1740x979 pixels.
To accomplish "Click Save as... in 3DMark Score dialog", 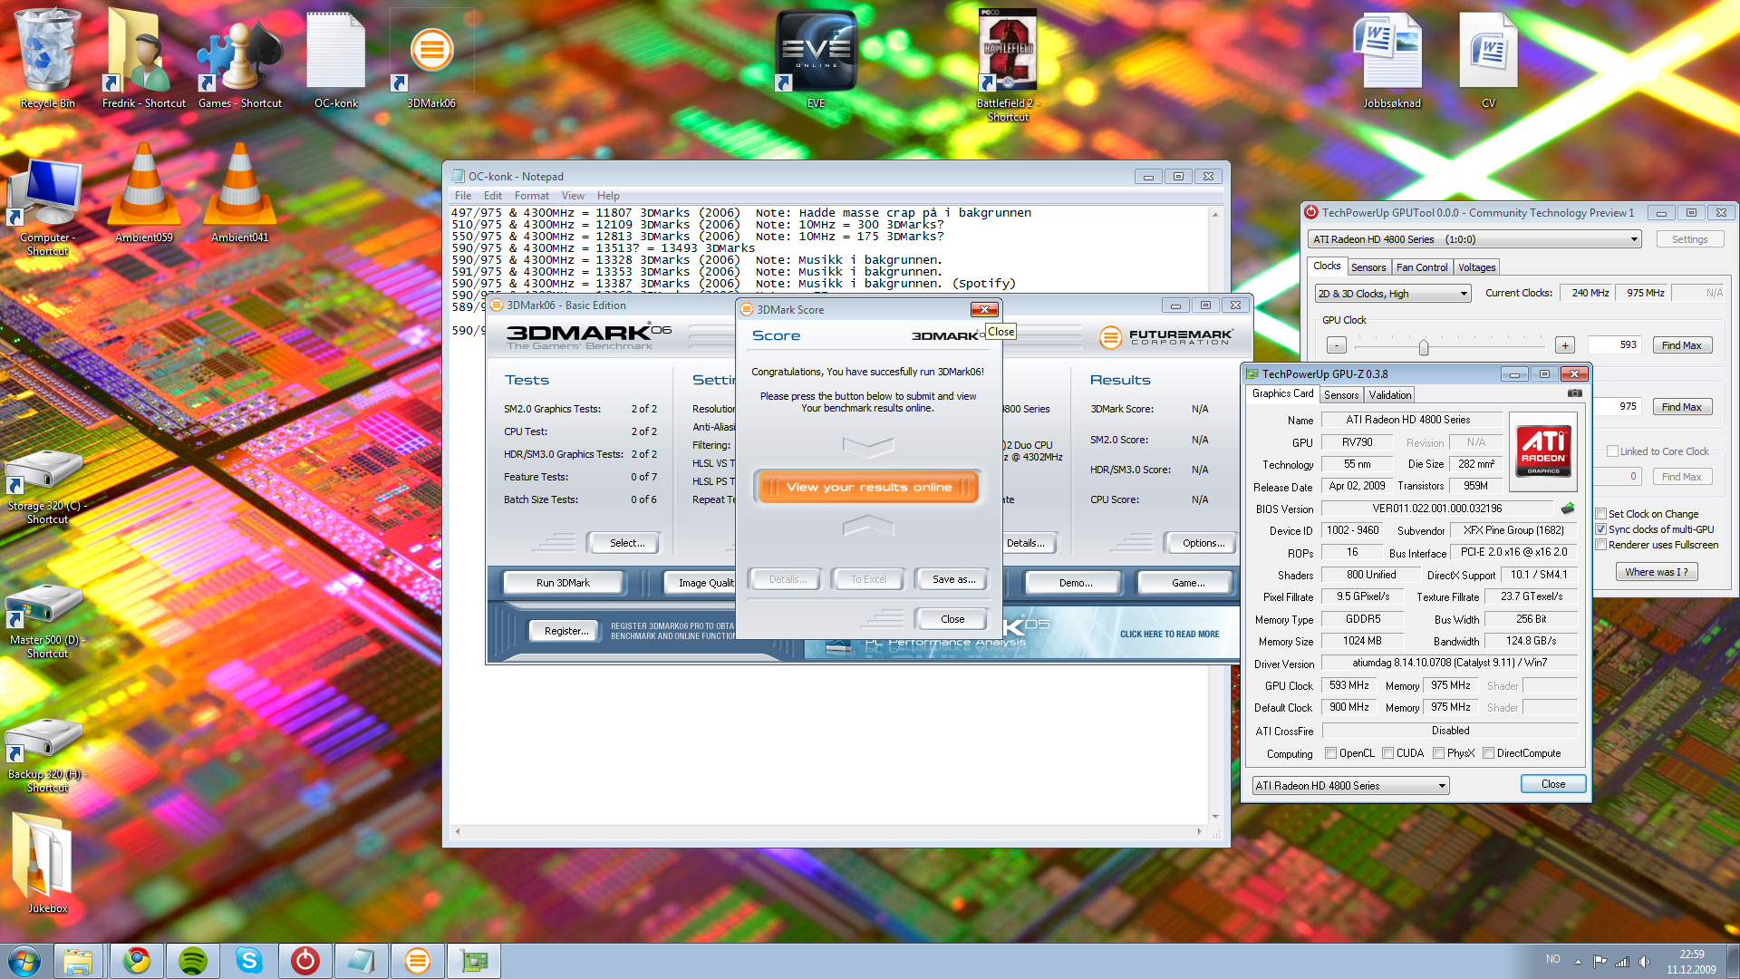I will 953,579.
